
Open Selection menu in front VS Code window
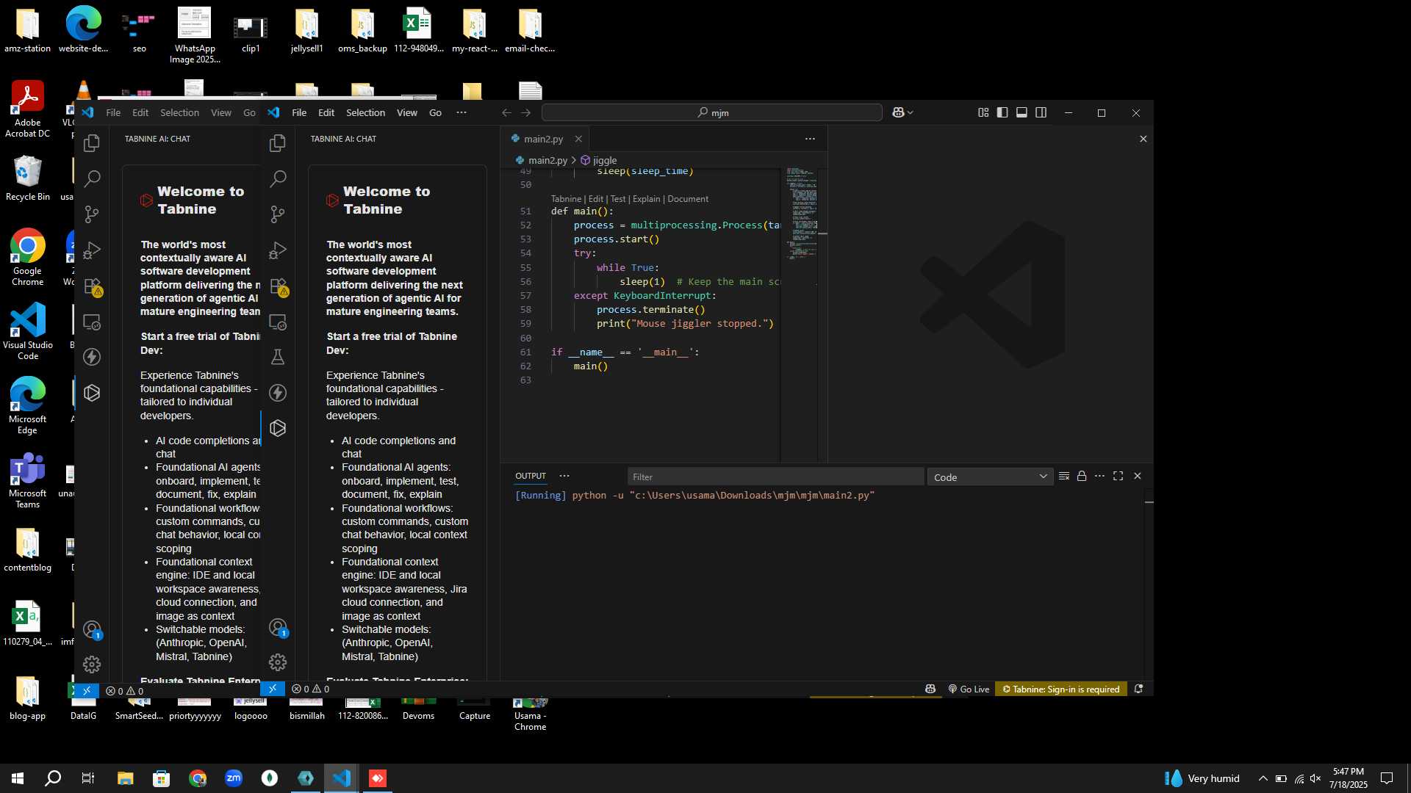[365, 112]
